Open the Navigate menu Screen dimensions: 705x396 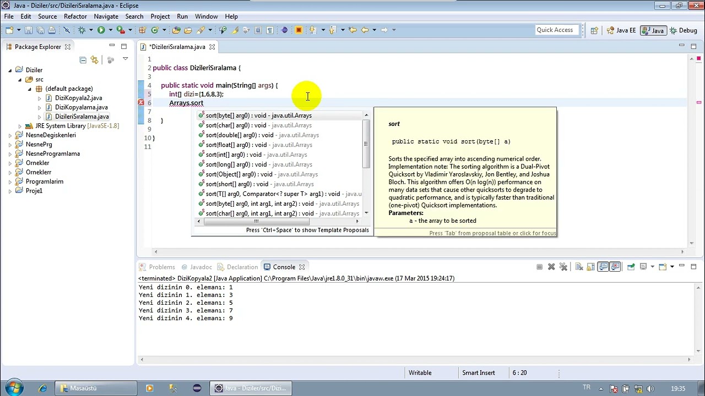click(x=106, y=16)
